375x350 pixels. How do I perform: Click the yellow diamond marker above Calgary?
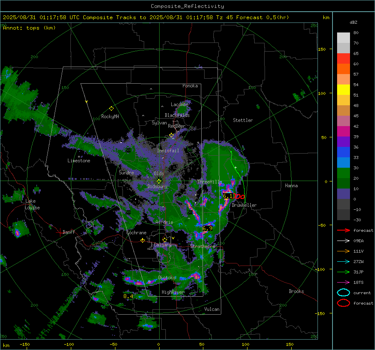coord(165,240)
